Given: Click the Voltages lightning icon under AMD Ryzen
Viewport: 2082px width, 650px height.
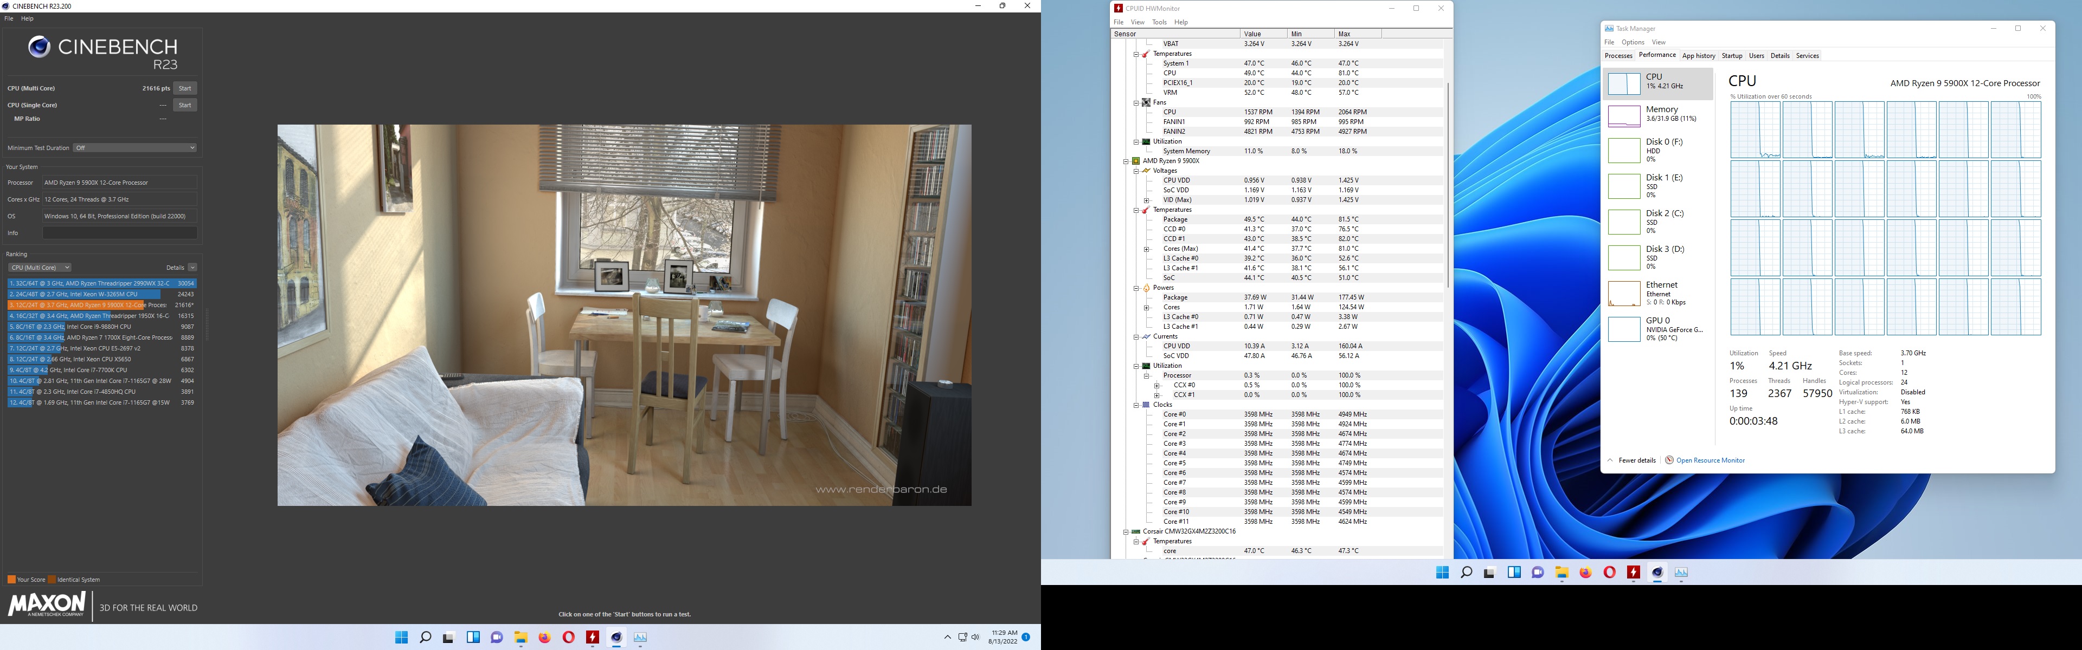Looking at the screenshot, I should 1146,171.
